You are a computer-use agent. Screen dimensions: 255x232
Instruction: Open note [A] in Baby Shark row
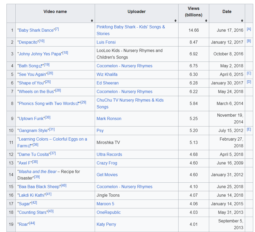[249, 29]
